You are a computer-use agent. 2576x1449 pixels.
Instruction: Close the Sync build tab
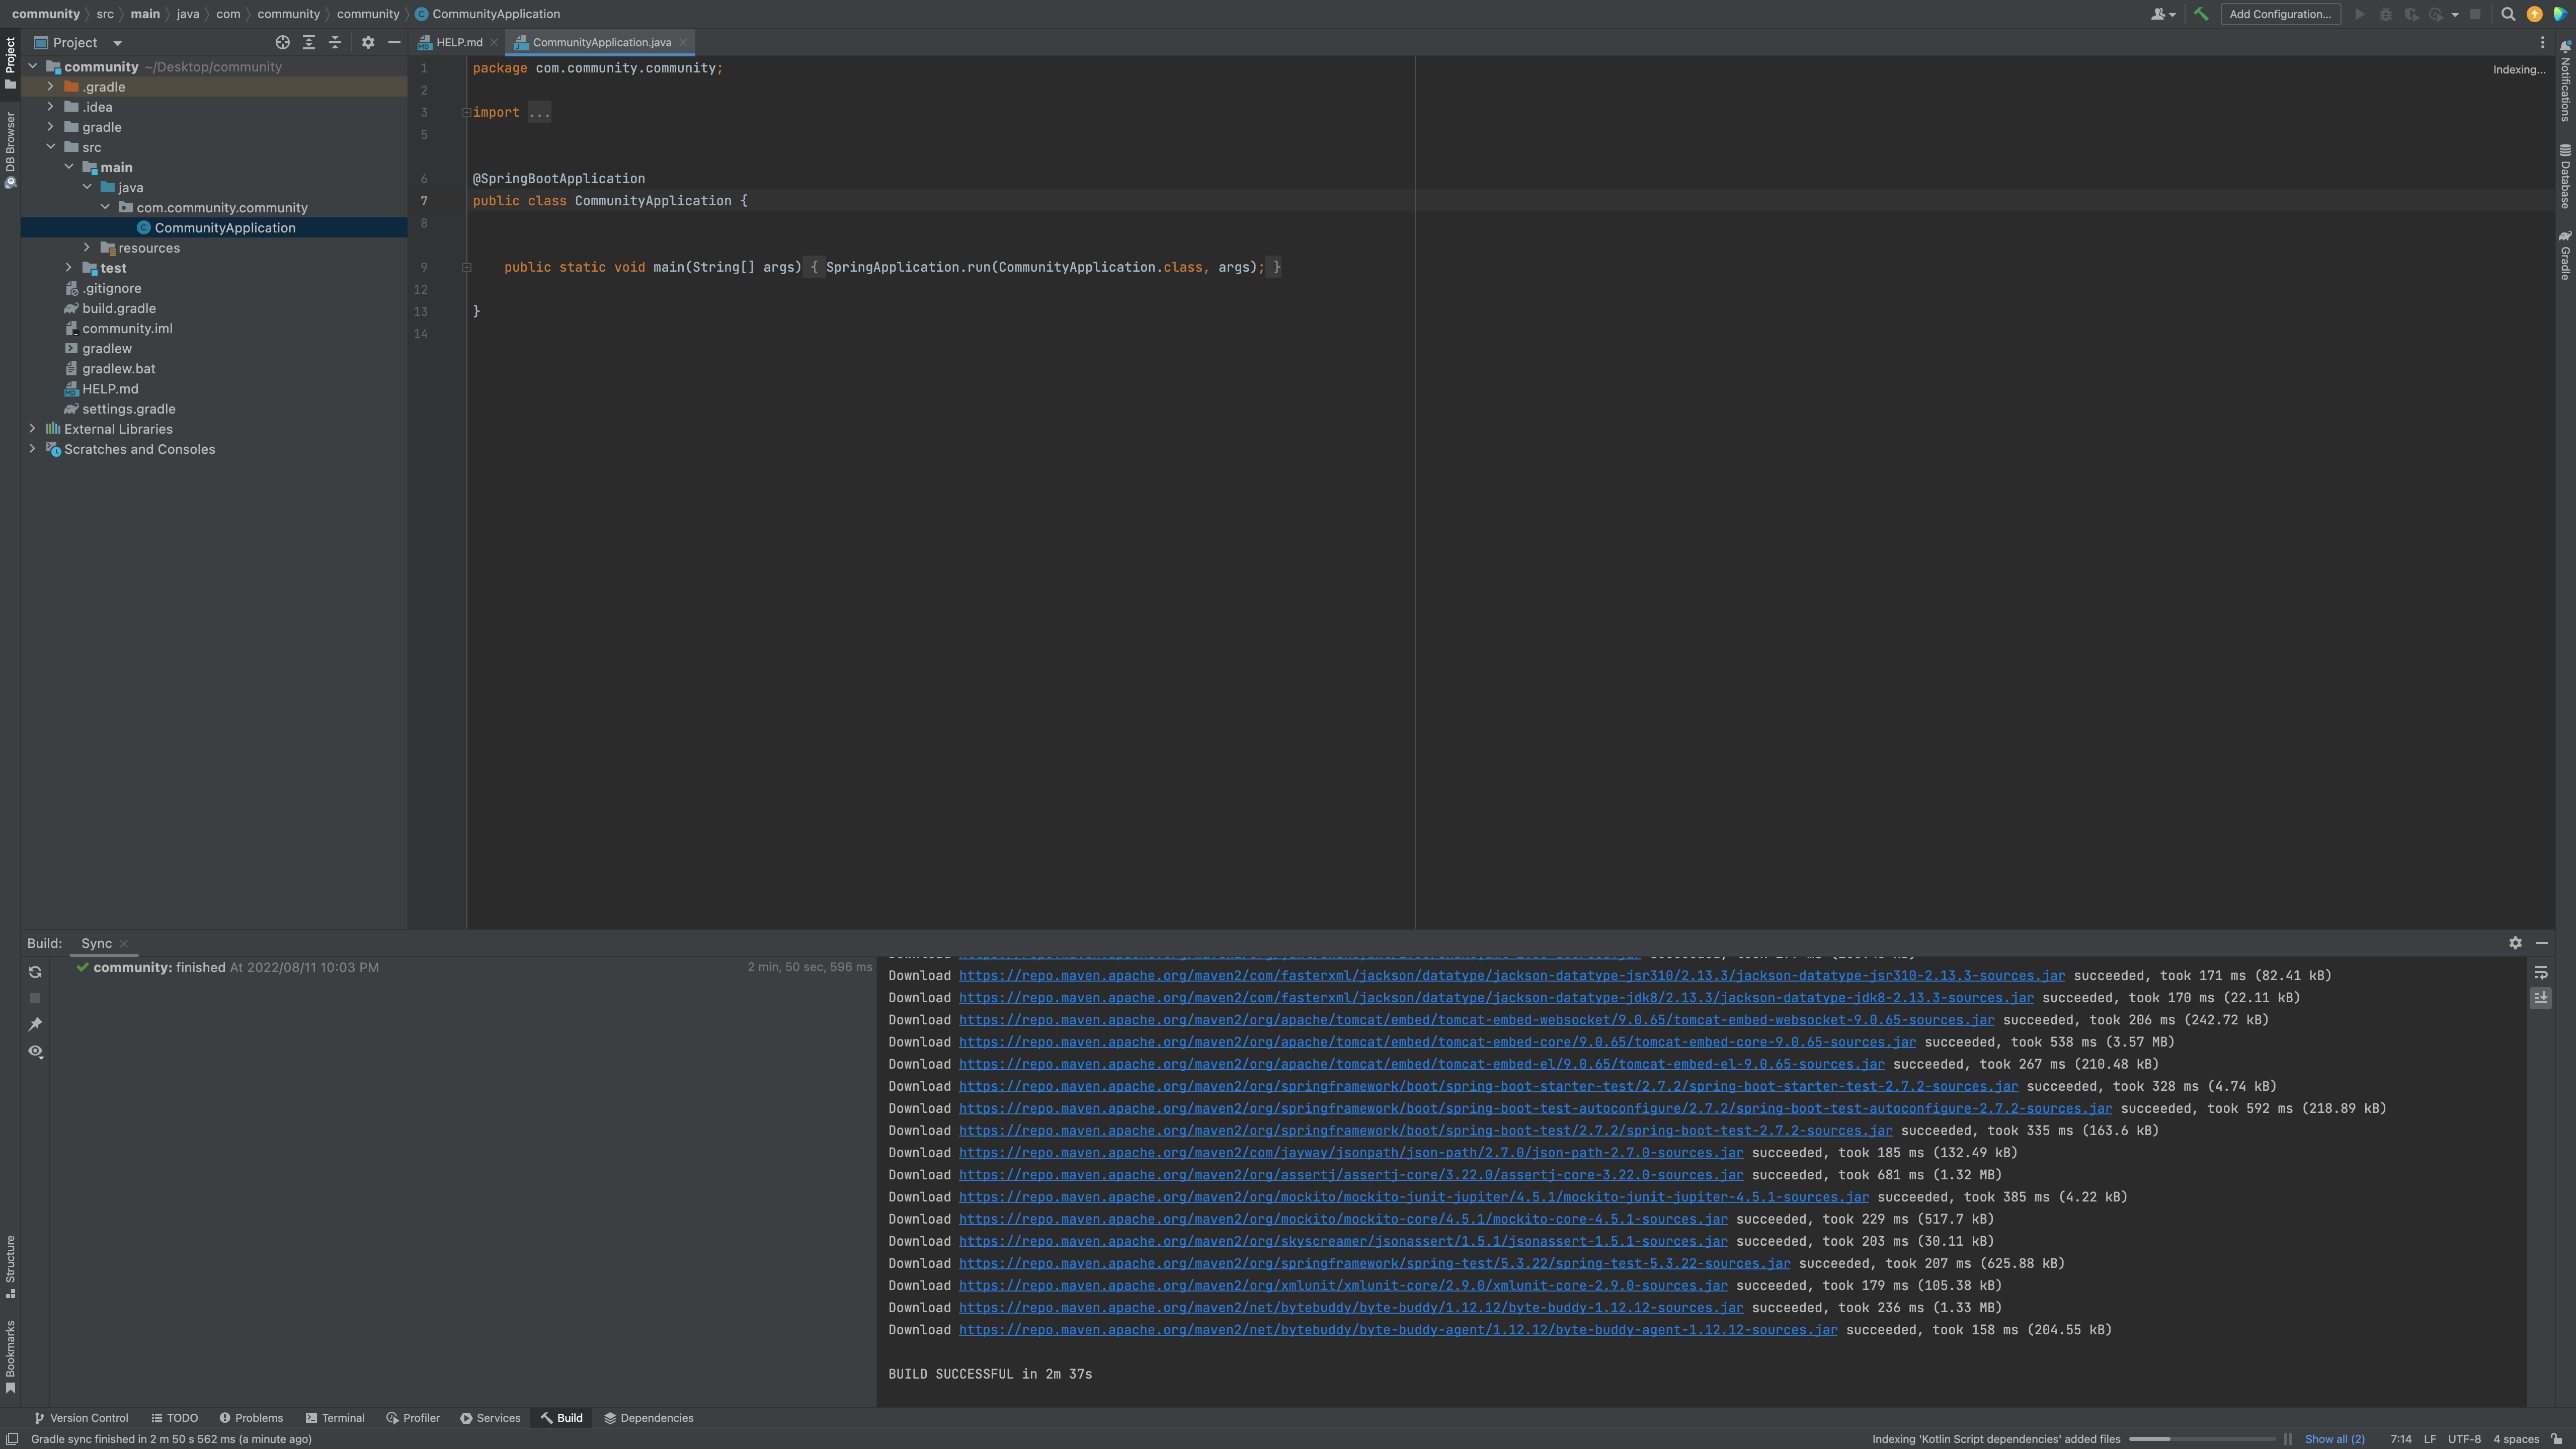(124, 943)
